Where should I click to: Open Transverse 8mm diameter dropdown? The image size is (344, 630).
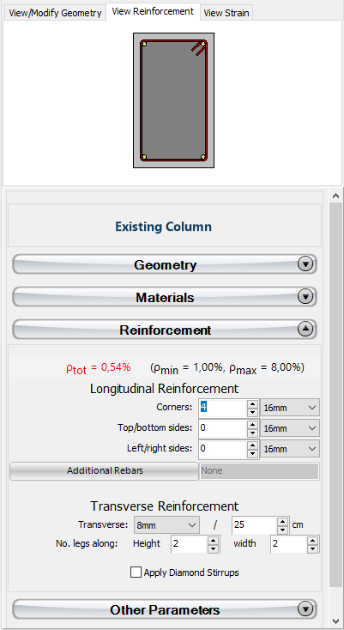(166, 524)
